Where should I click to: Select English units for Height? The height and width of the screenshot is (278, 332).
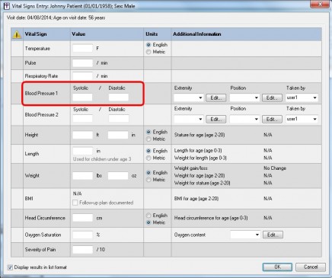point(148,132)
